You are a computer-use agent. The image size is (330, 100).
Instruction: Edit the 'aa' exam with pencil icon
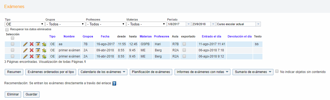coord(25,44)
